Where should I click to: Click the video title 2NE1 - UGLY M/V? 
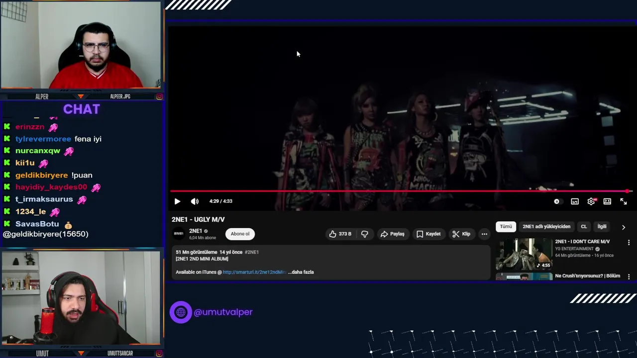click(x=198, y=219)
